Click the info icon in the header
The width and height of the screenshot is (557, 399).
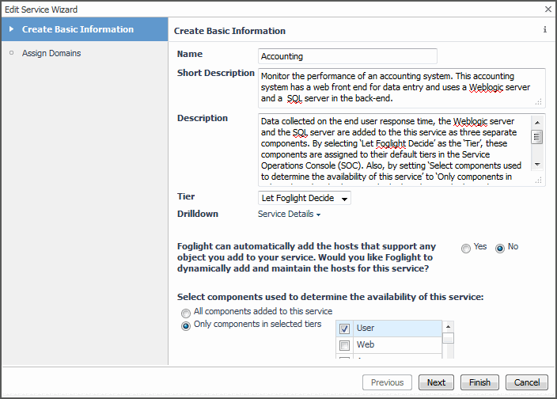coord(544,30)
